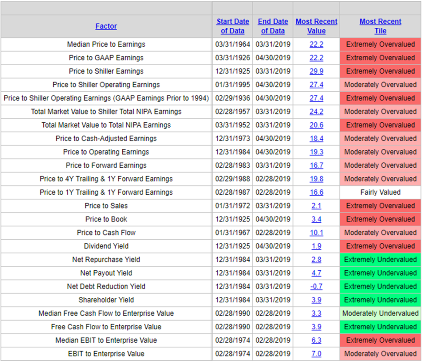The image size is (423, 362).
Task: Click the 'Moderately Undervalued' tile cell
Action: tap(380, 313)
